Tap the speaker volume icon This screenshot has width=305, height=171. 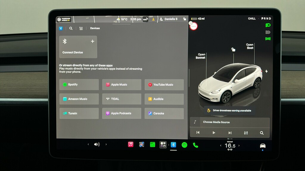coord(97,144)
